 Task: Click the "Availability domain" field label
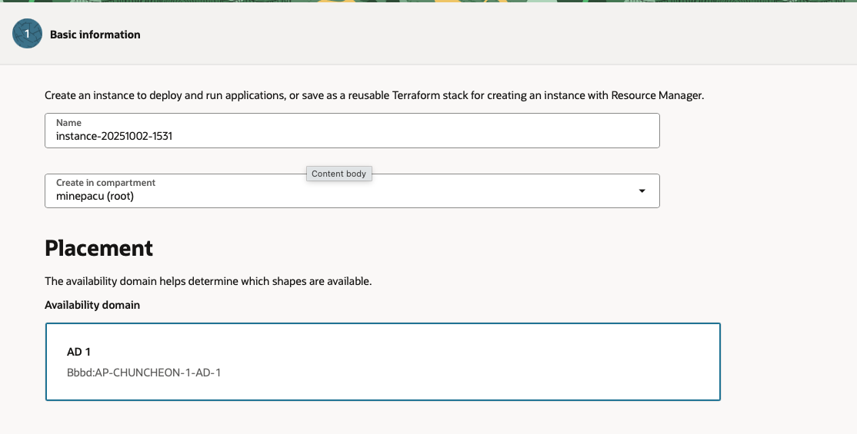92,305
